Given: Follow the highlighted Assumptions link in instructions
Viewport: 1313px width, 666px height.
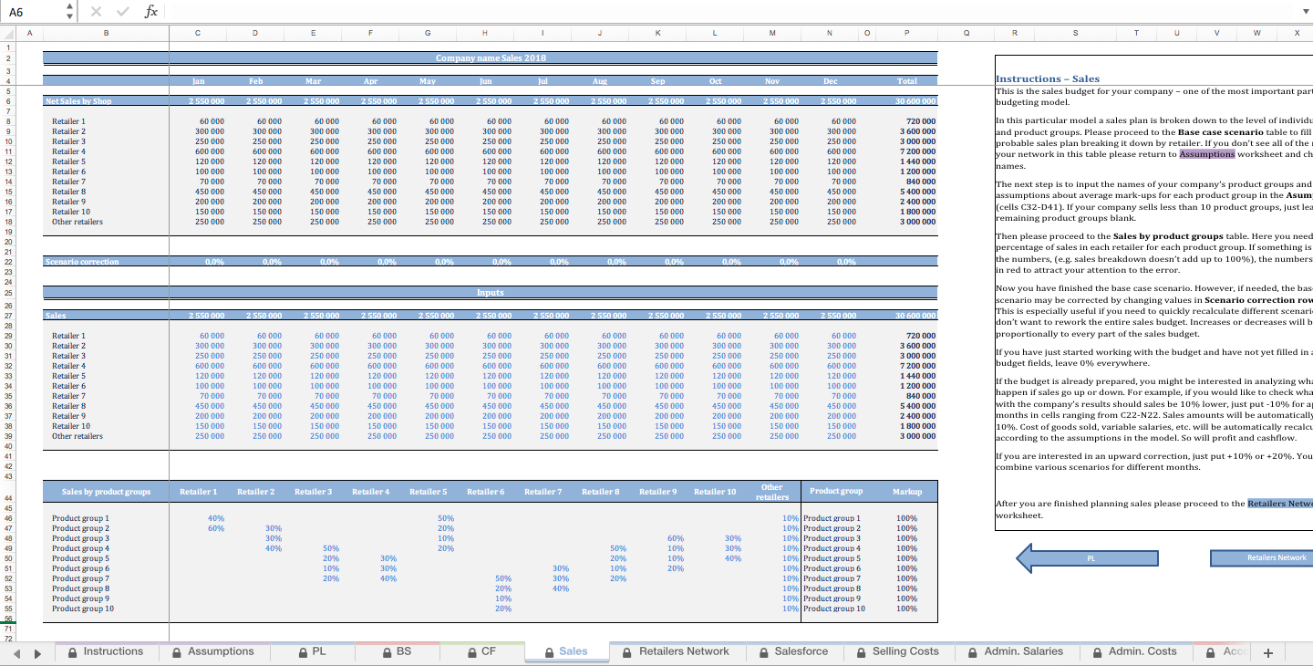Looking at the screenshot, I should [1207, 154].
